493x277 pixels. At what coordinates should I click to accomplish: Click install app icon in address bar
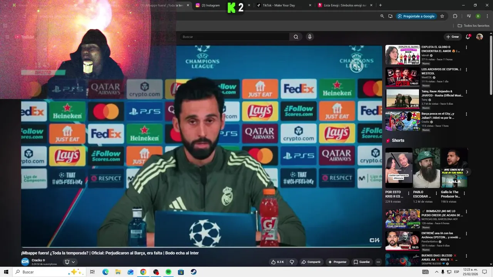click(390, 16)
